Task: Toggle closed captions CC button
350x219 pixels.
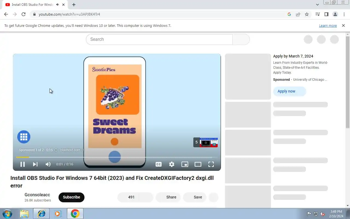Action: click(x=159, y=164)
